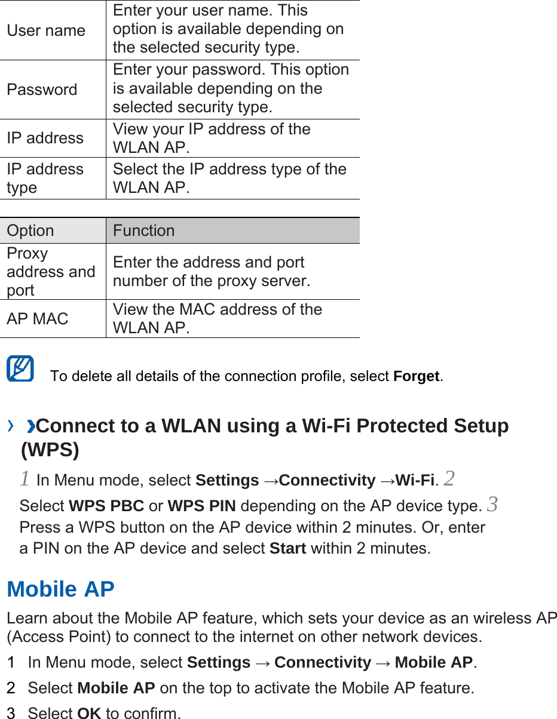
Task: Click the bold 'WPS PBC' text
Action: (106, 506)
